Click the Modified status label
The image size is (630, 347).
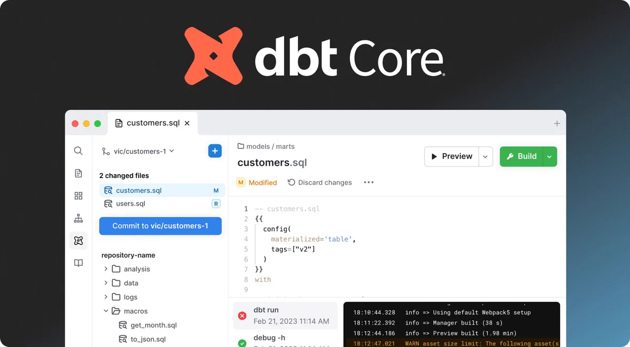tap(257, 182)
